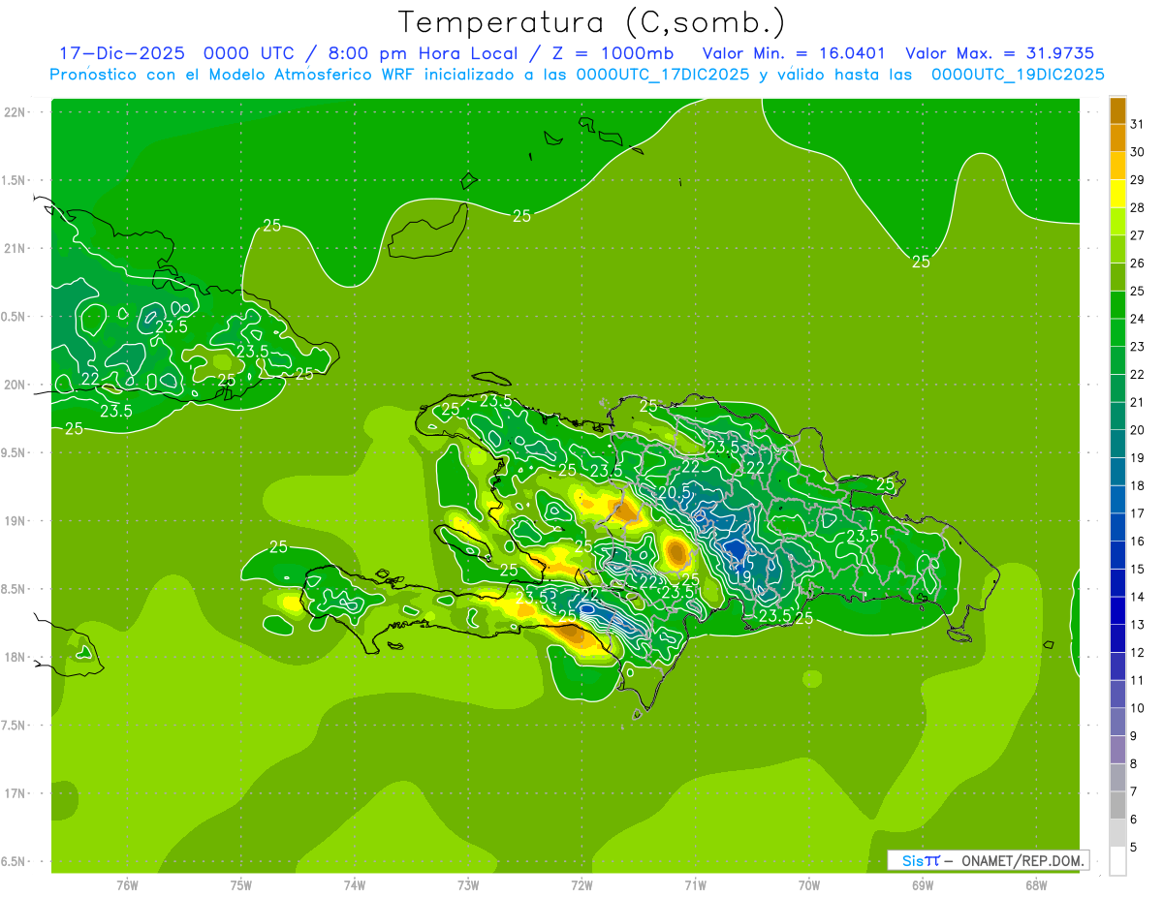The width and height of the screenshot is (1163, 898).
Task: Click the "1.5N" latitude axis label
Action: pyautogui.click(x=15, y=180)
